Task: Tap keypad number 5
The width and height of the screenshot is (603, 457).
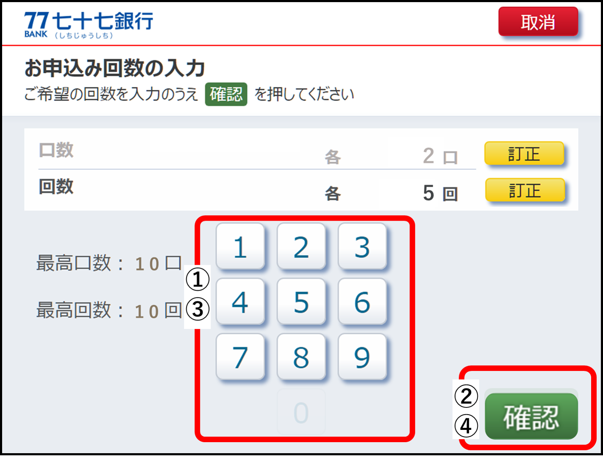Action: pyautogui.click(x=301, y=302)
